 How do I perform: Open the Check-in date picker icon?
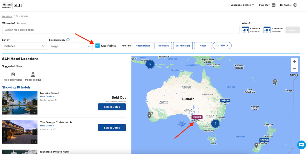coord(245,30)
